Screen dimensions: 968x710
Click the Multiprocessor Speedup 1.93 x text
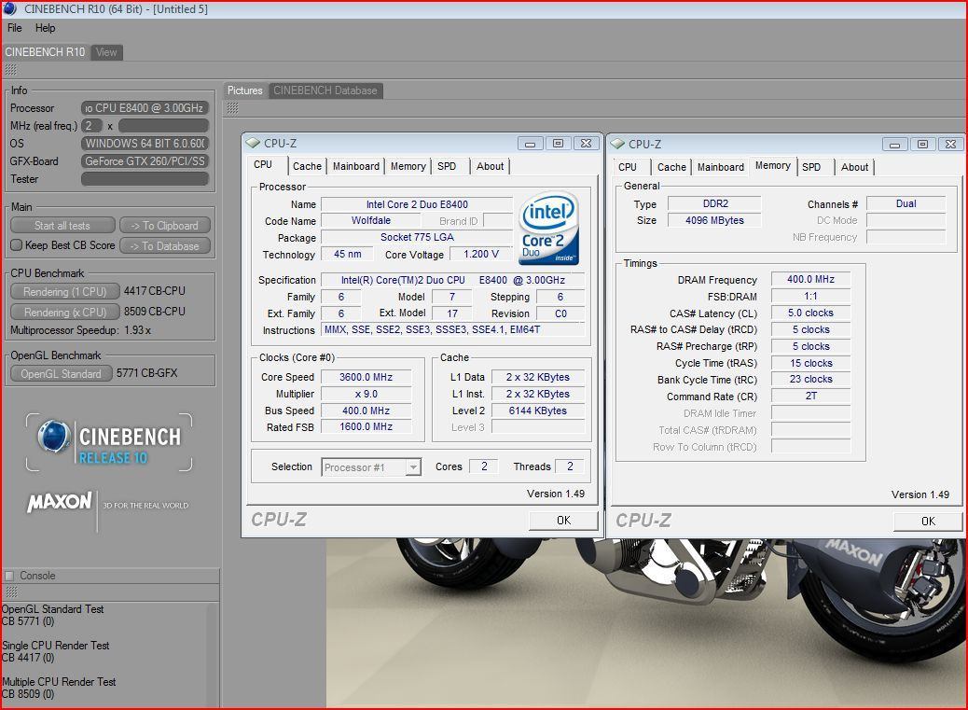click(80, 330)
